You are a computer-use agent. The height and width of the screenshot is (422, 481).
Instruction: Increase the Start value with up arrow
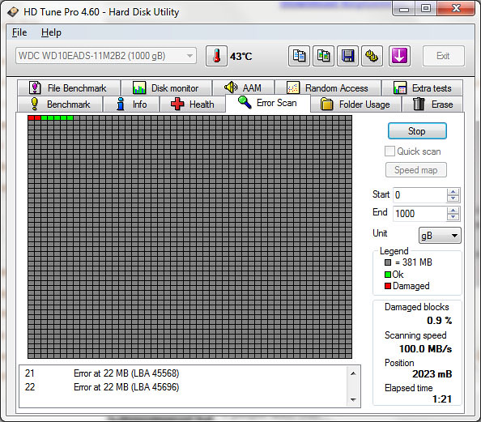(453, 192)
